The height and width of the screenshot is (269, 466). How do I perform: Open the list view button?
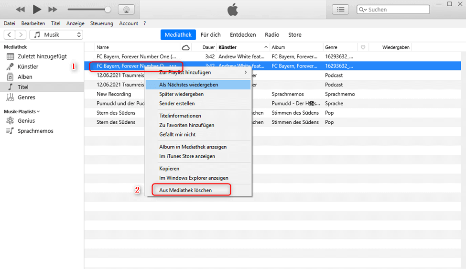tap(340, 10)
